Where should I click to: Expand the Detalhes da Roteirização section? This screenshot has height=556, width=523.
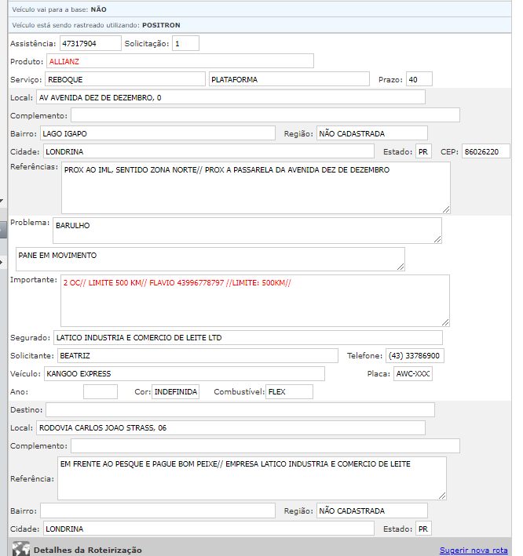point(87,551)
